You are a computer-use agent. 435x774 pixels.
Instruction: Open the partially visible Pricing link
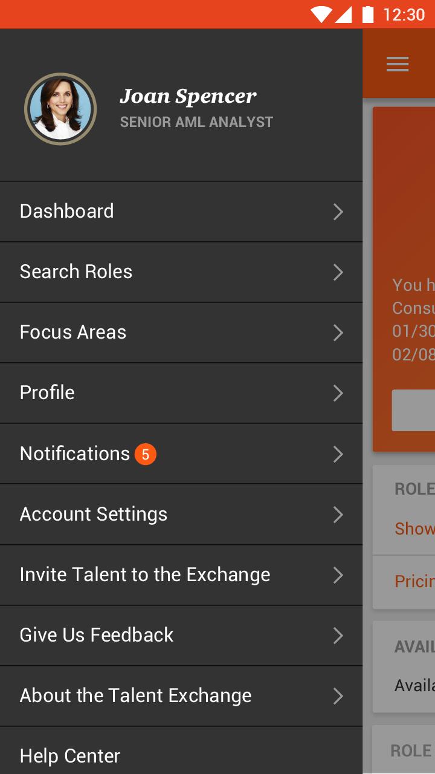[x=414, y=582]
